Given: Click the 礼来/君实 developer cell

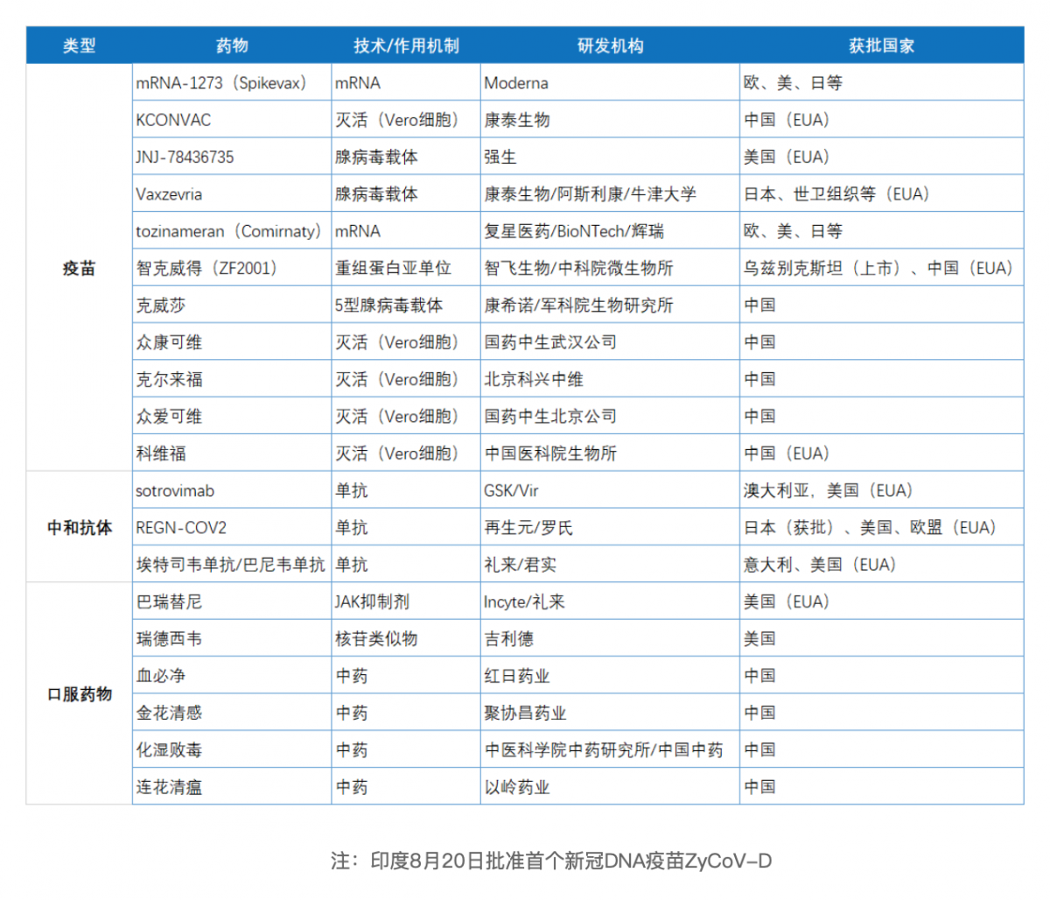Looking at the screenshot, I should (x=610, y=565).
